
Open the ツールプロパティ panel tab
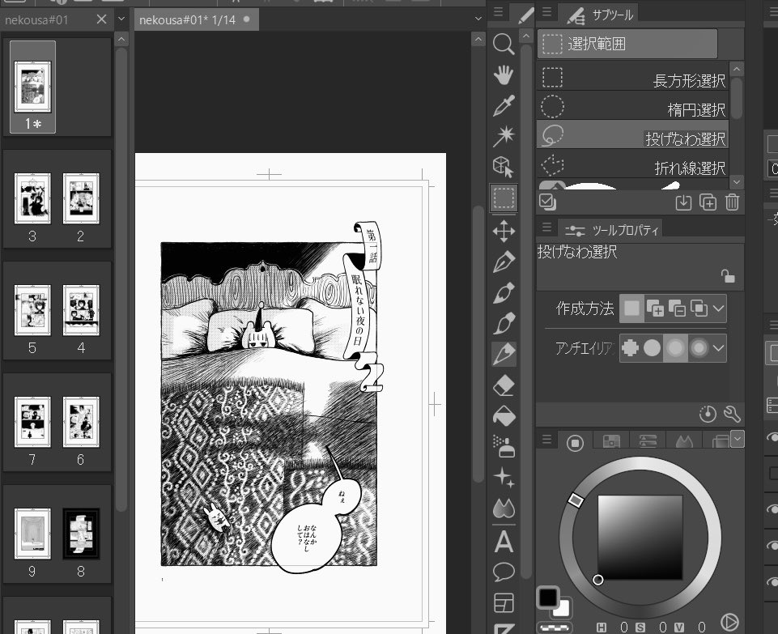tap(611, 230)
